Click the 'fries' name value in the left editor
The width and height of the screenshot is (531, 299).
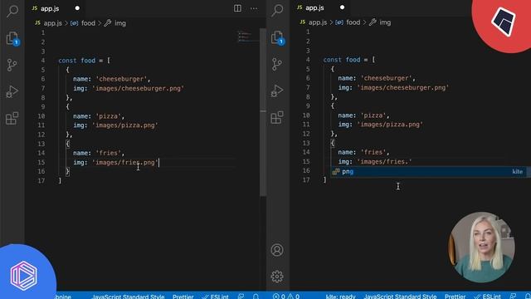pos(108,153)
